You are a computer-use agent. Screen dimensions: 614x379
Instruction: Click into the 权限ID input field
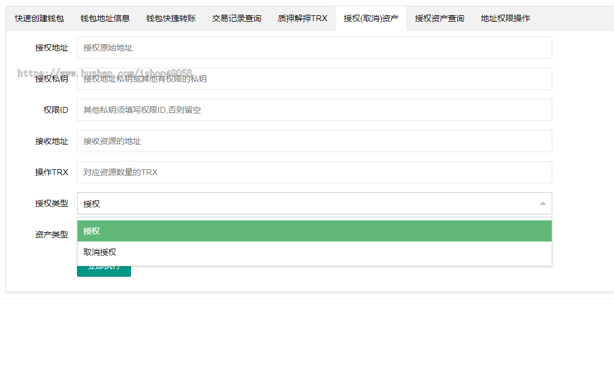tap(314, 110)
